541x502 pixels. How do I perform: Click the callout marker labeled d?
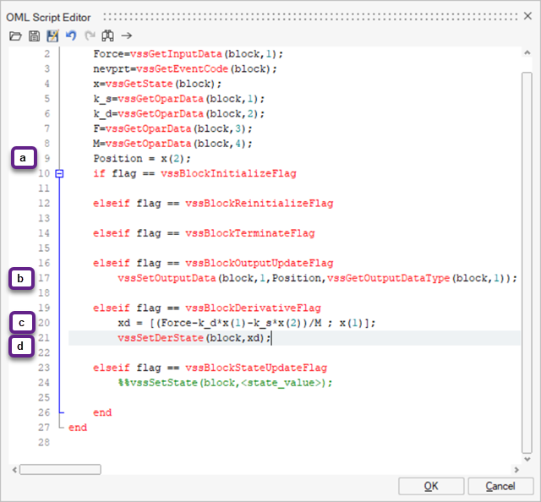23,345
